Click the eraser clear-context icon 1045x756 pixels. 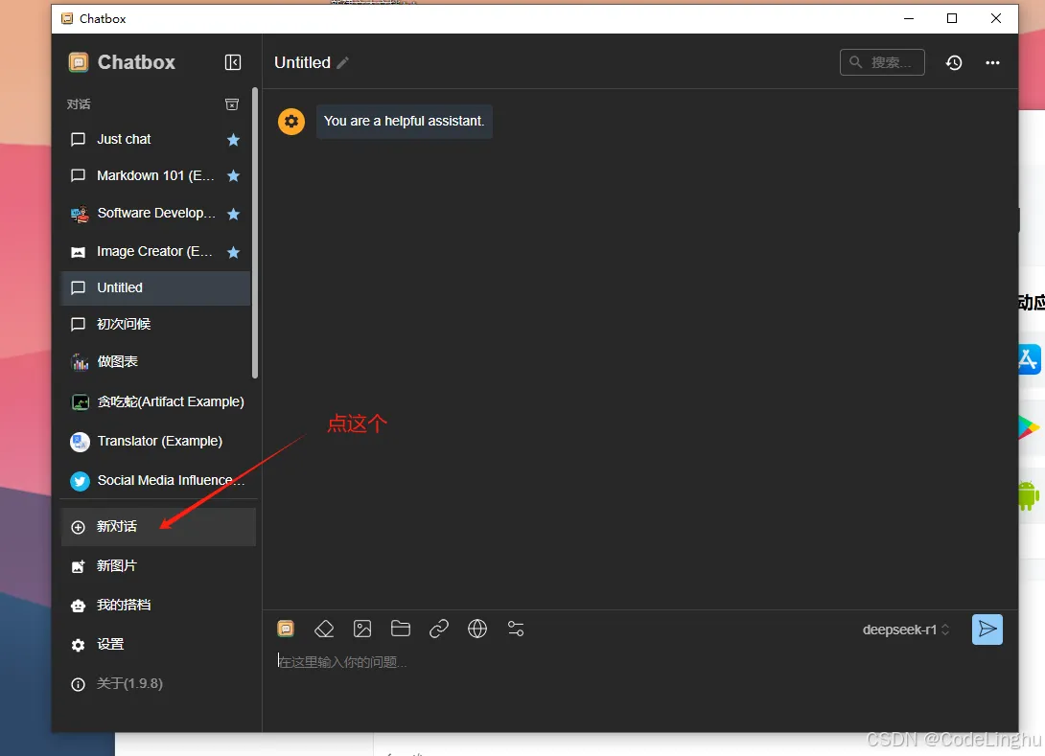[324, 629]
